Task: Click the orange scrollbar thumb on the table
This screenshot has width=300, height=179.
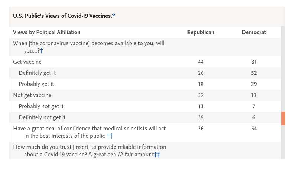Action: point(283,118)
